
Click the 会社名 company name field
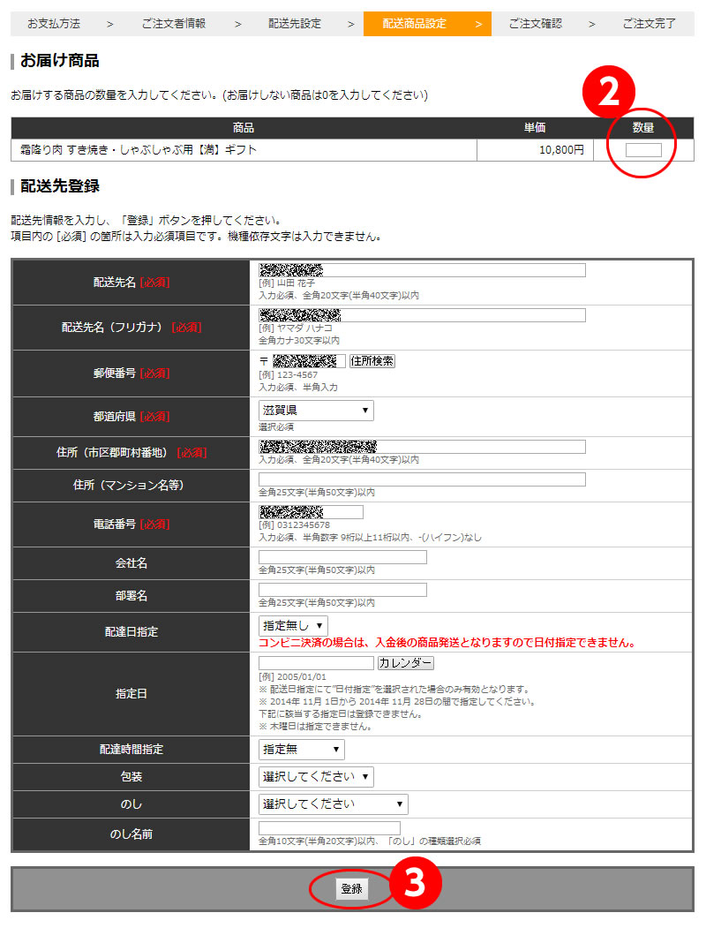[342, 557]
